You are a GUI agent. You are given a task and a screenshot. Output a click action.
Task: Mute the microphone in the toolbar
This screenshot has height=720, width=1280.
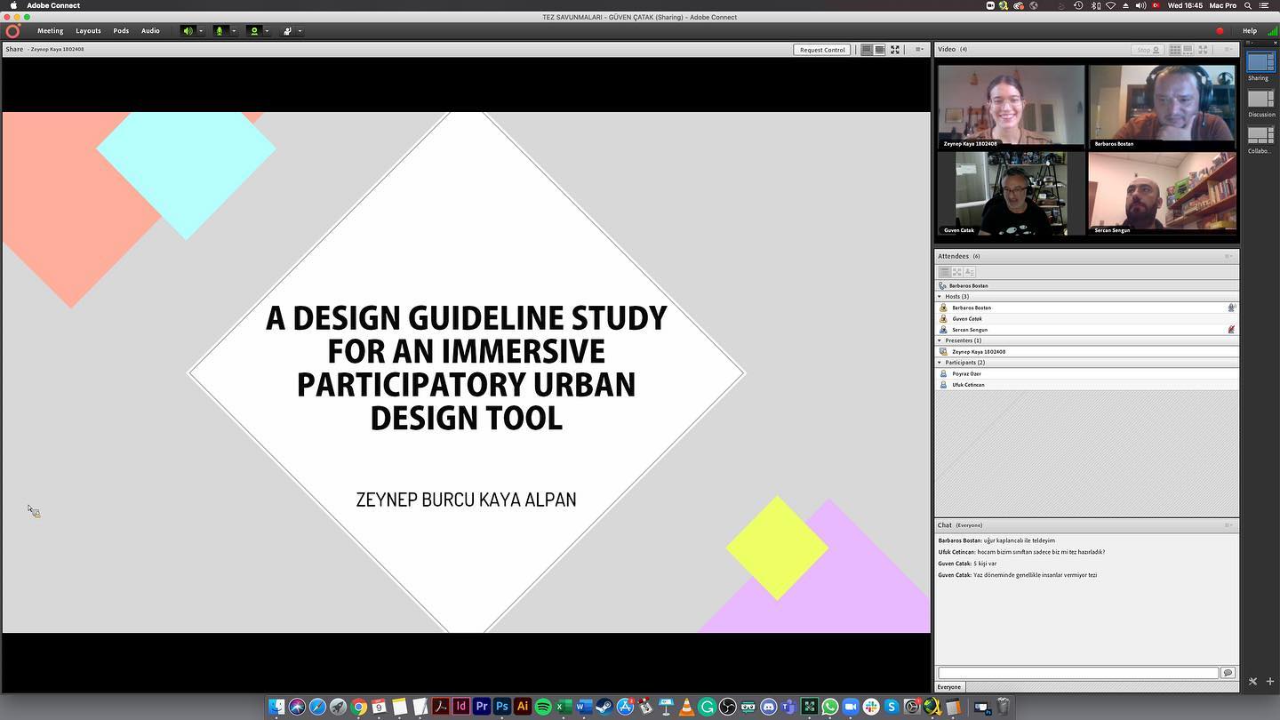[x=220, y=31]
